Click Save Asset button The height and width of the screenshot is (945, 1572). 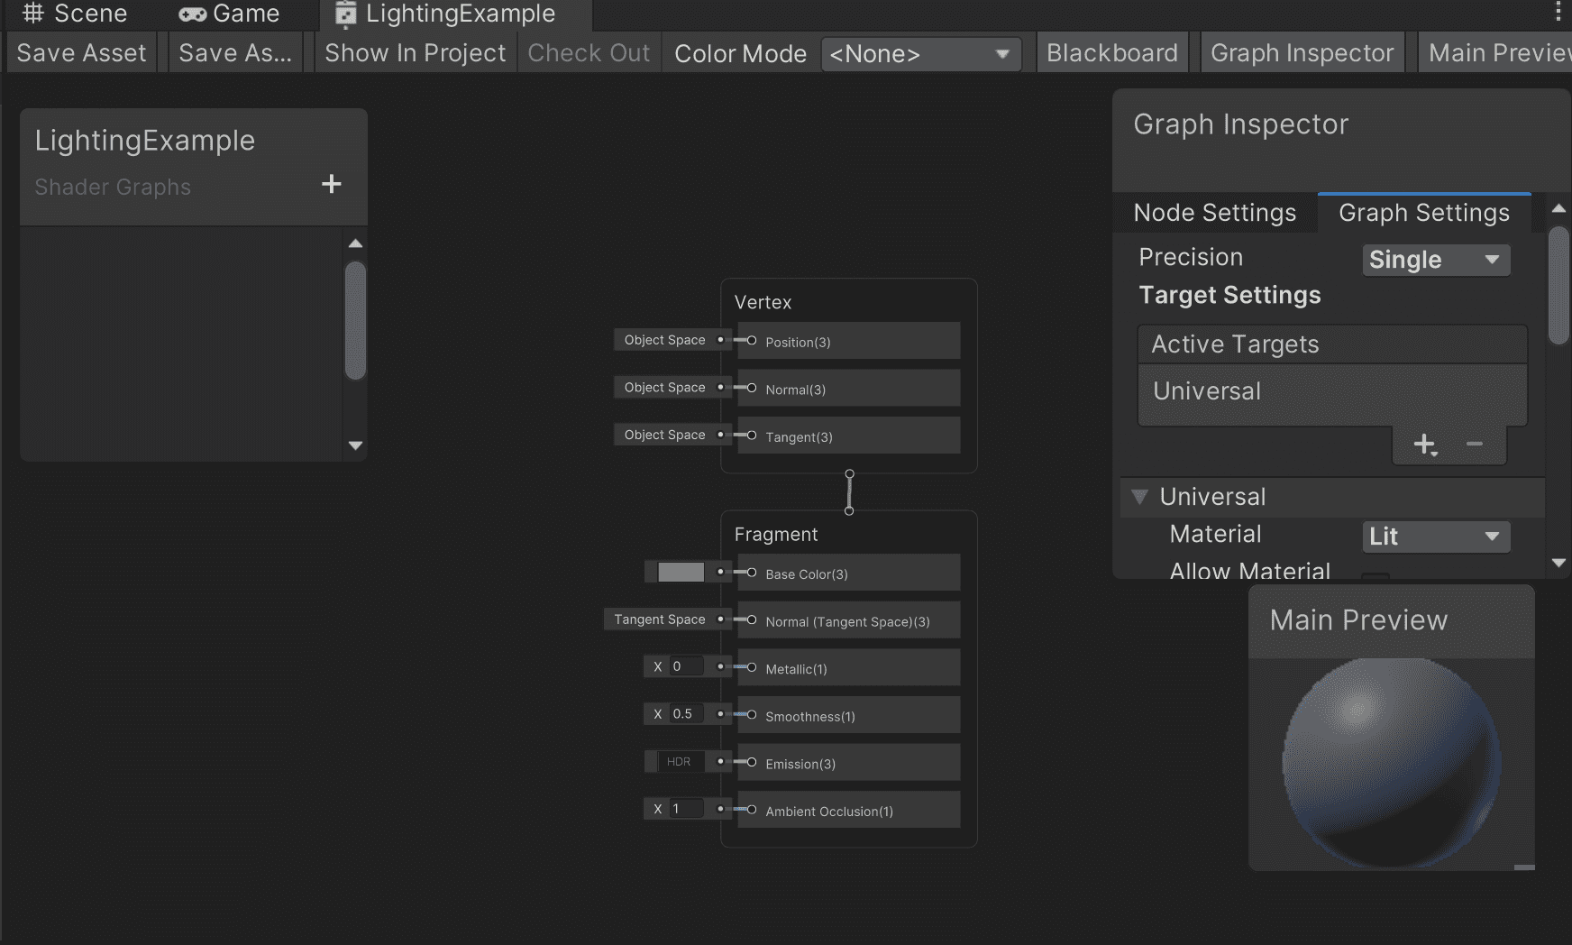(x=81, y=53)
